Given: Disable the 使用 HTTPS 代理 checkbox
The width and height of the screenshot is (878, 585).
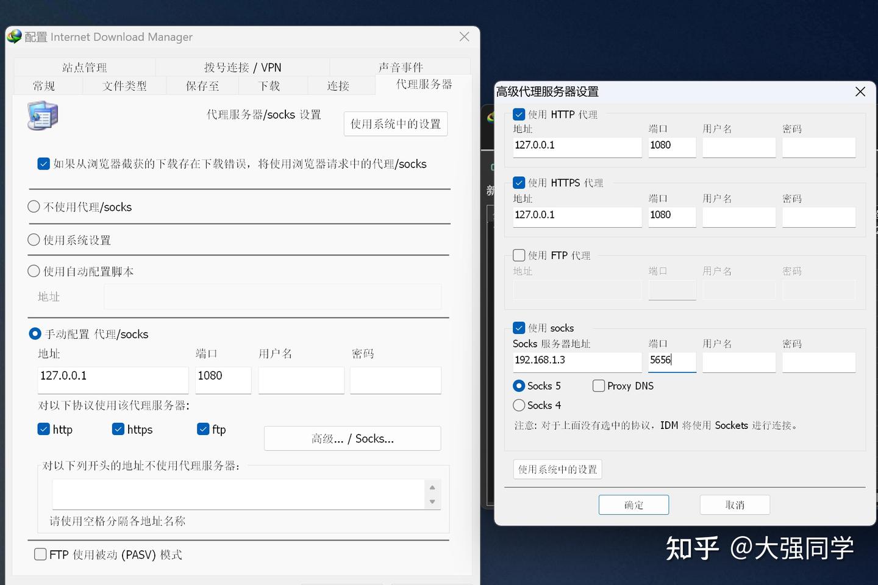Looking at the screenshot, I should (x=519, y=182).
